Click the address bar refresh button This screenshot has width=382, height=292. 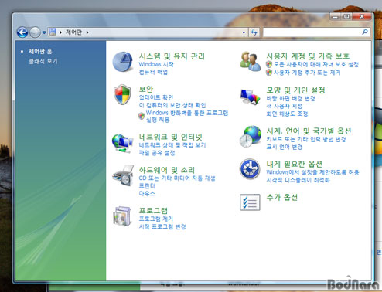click(254, 32)
